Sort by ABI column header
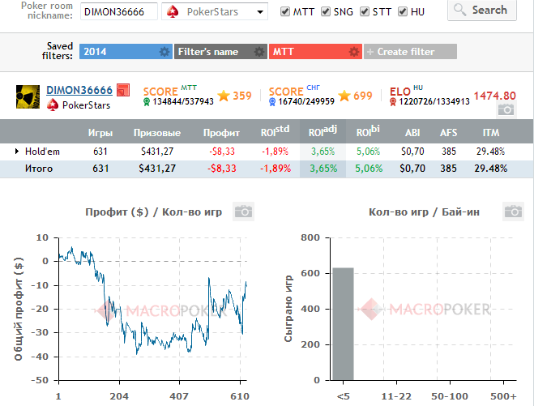Viewport: 534px width, 406px height. pos(412,132)
